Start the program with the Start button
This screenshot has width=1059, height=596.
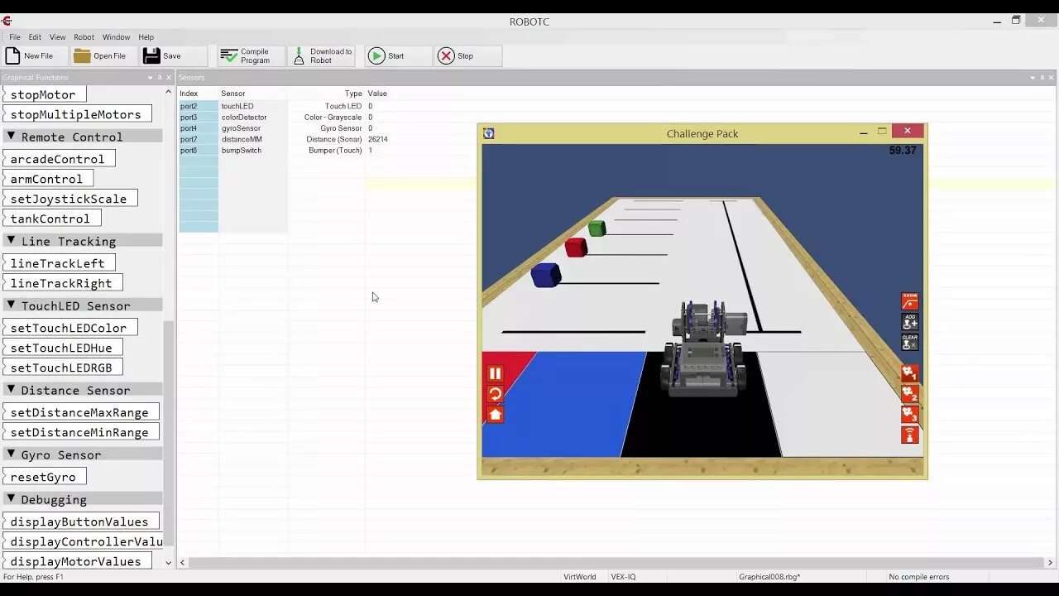pos(399,55)
